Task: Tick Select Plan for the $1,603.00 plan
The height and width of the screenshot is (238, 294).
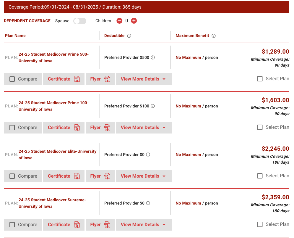Action: point(260,127)
